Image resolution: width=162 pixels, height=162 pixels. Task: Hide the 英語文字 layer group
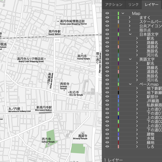[107, 59]
